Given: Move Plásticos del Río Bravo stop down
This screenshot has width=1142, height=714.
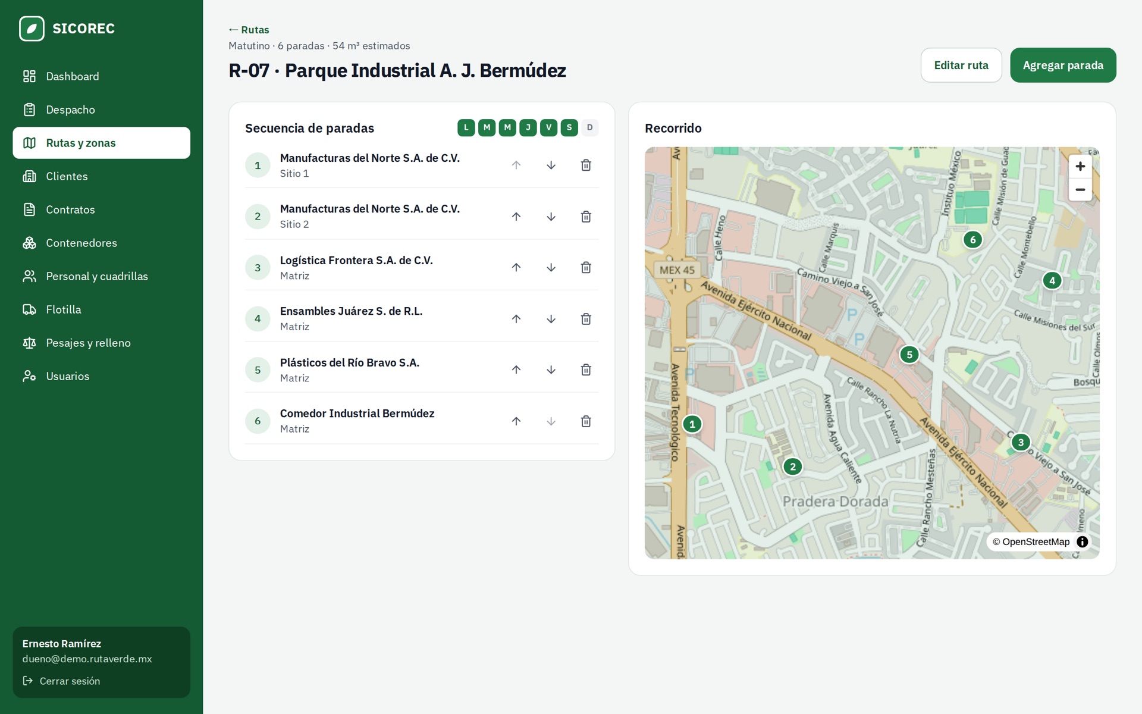Looking at the screenshot, I should [551, 370].
